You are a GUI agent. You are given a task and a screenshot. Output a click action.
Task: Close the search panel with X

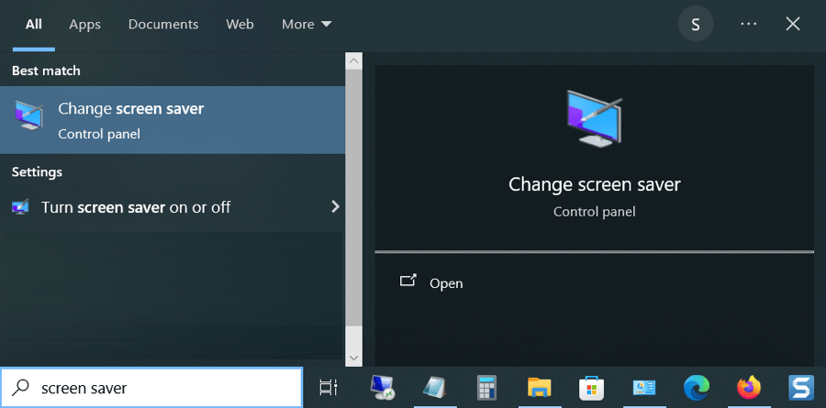pos(793,24)
